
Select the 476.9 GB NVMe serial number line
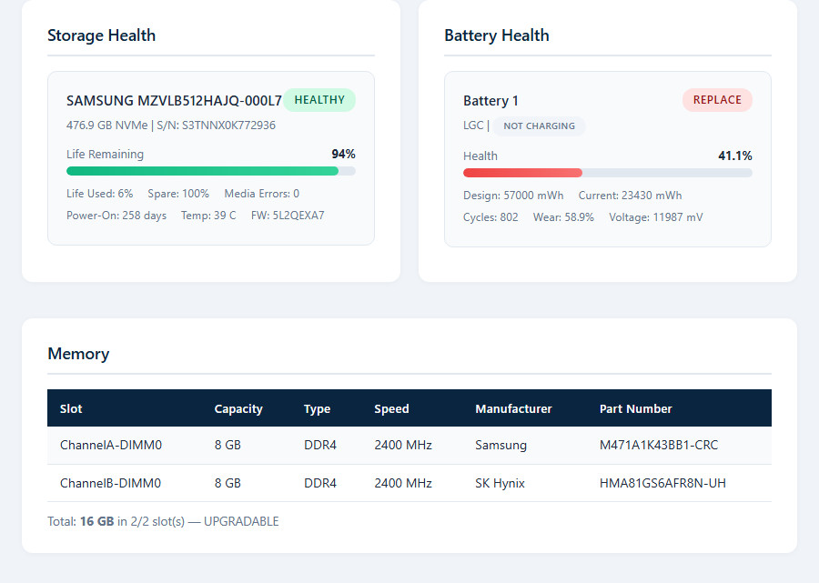[171, 126]
